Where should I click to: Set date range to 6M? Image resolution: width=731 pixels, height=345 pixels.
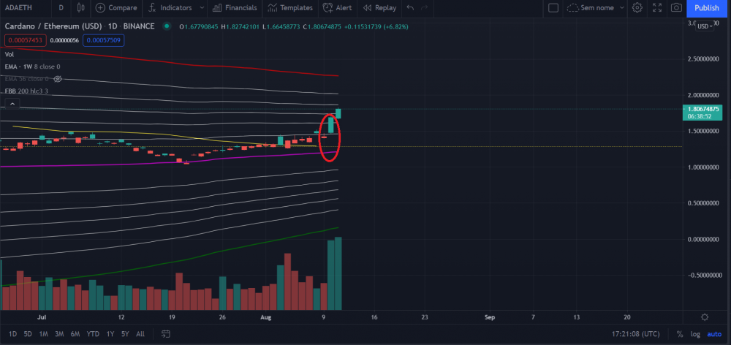point(75,334)
